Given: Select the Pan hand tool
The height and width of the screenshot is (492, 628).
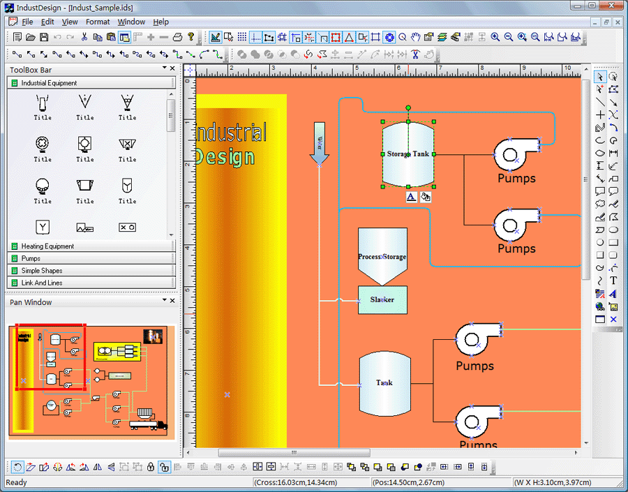Looking at the screenshot, I should 416,37.
